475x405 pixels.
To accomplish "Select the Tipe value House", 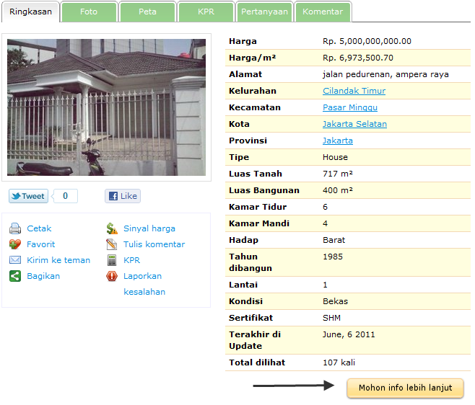I will coord(336,158).
